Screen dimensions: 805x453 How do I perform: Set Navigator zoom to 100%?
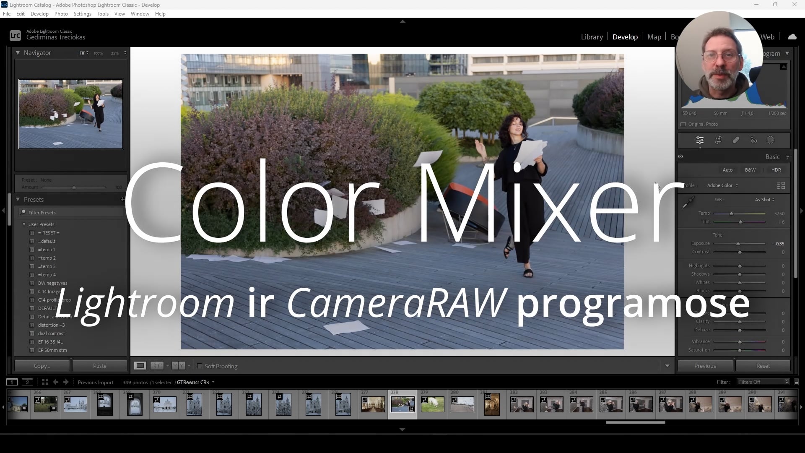(x=98, y=53)
